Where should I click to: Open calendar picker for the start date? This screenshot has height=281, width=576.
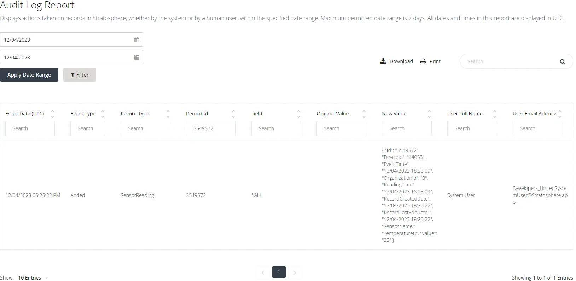tap(136, 40)
